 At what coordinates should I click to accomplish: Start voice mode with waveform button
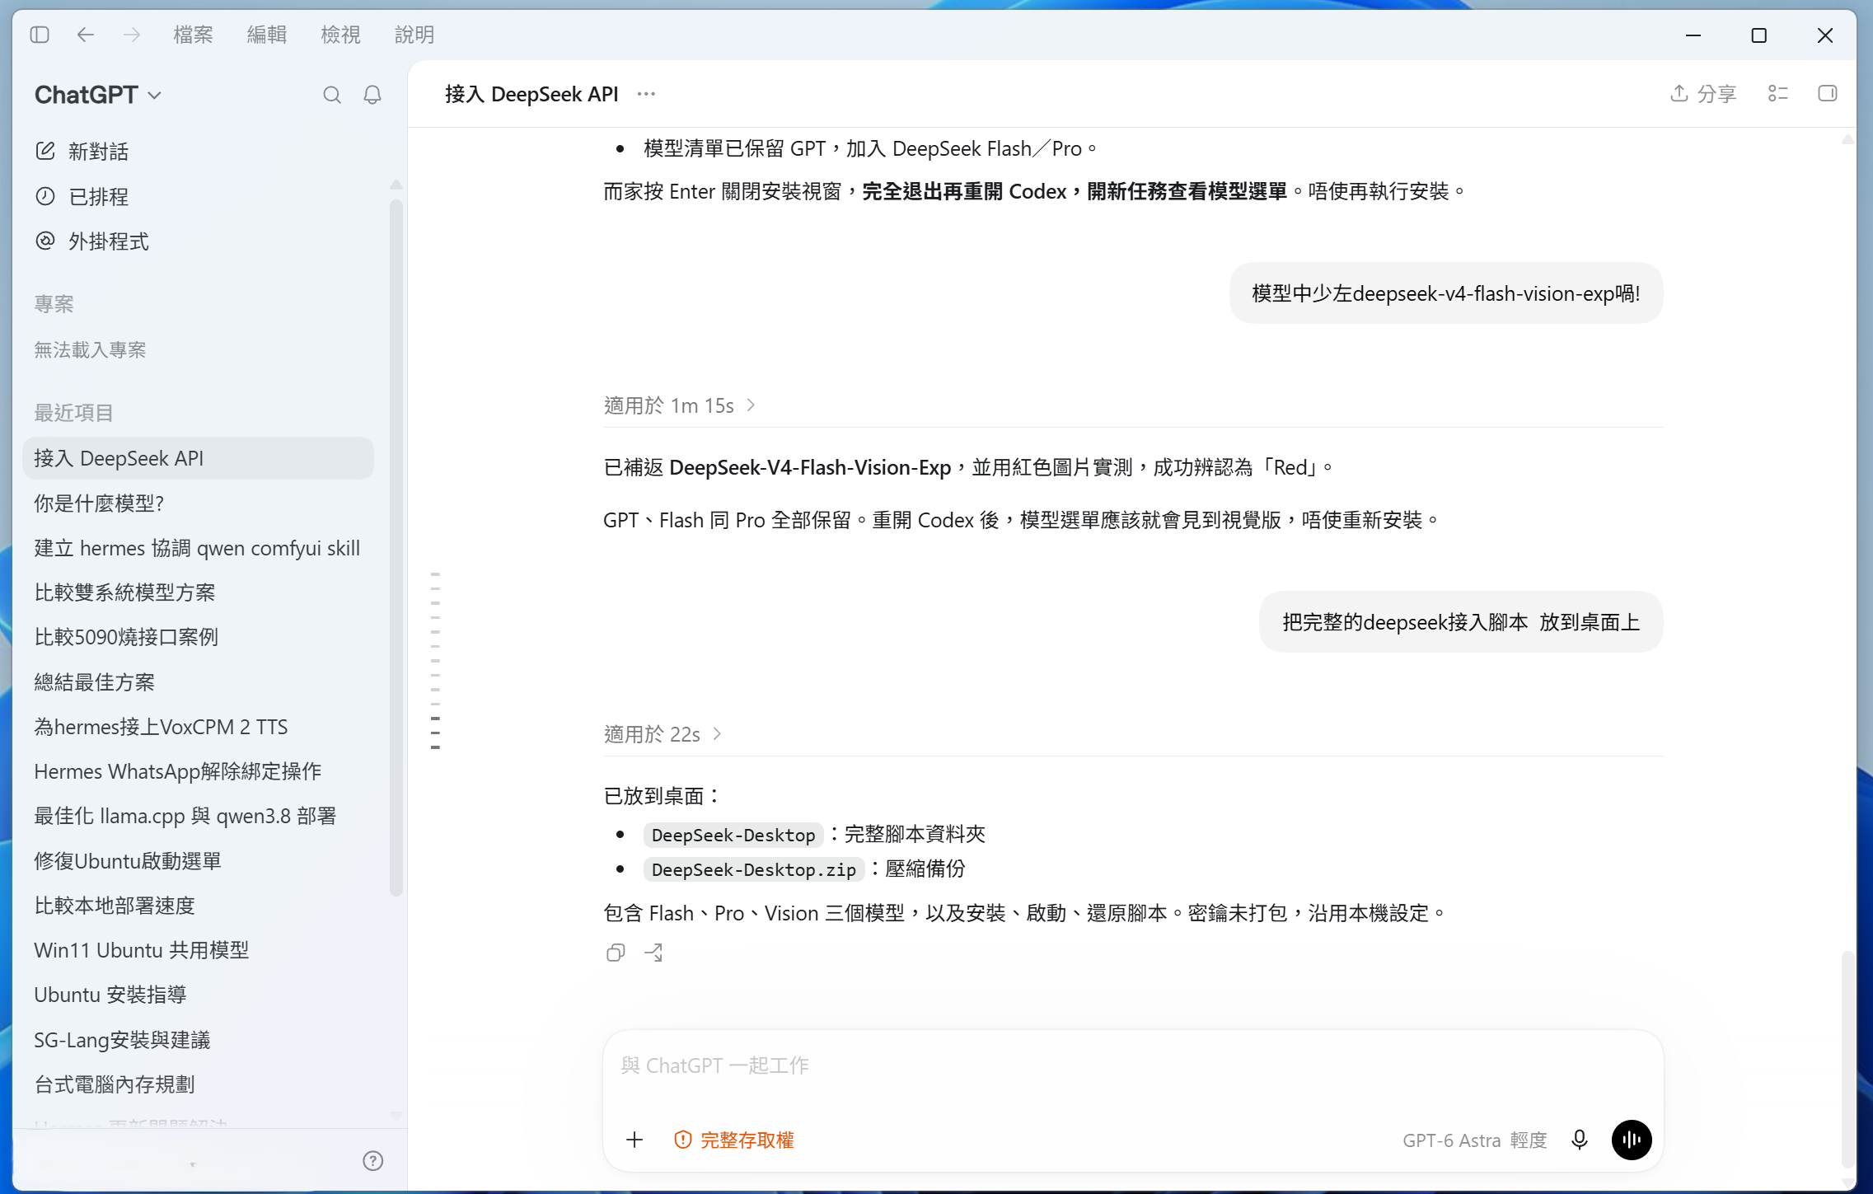1632,1140
